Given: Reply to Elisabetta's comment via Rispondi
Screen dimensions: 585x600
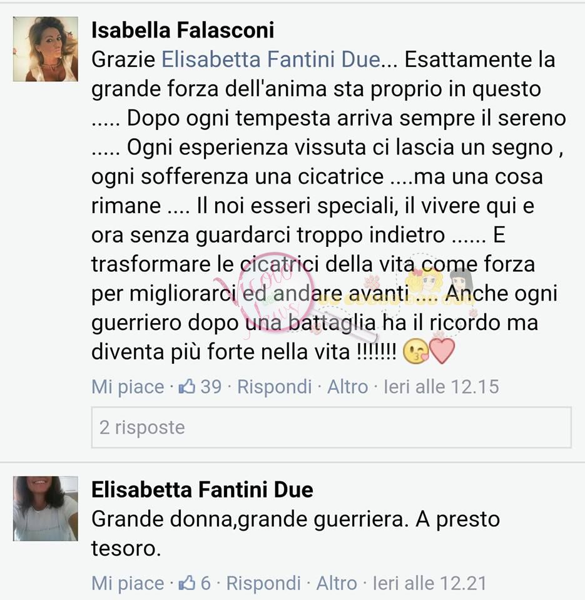Looking at the screenshot, I should click(x=263, y=584).
